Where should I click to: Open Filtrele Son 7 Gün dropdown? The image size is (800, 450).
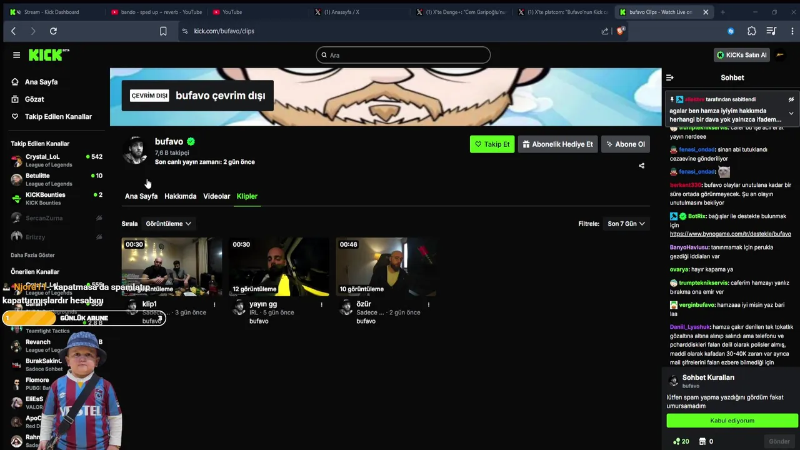pos(626,224)
